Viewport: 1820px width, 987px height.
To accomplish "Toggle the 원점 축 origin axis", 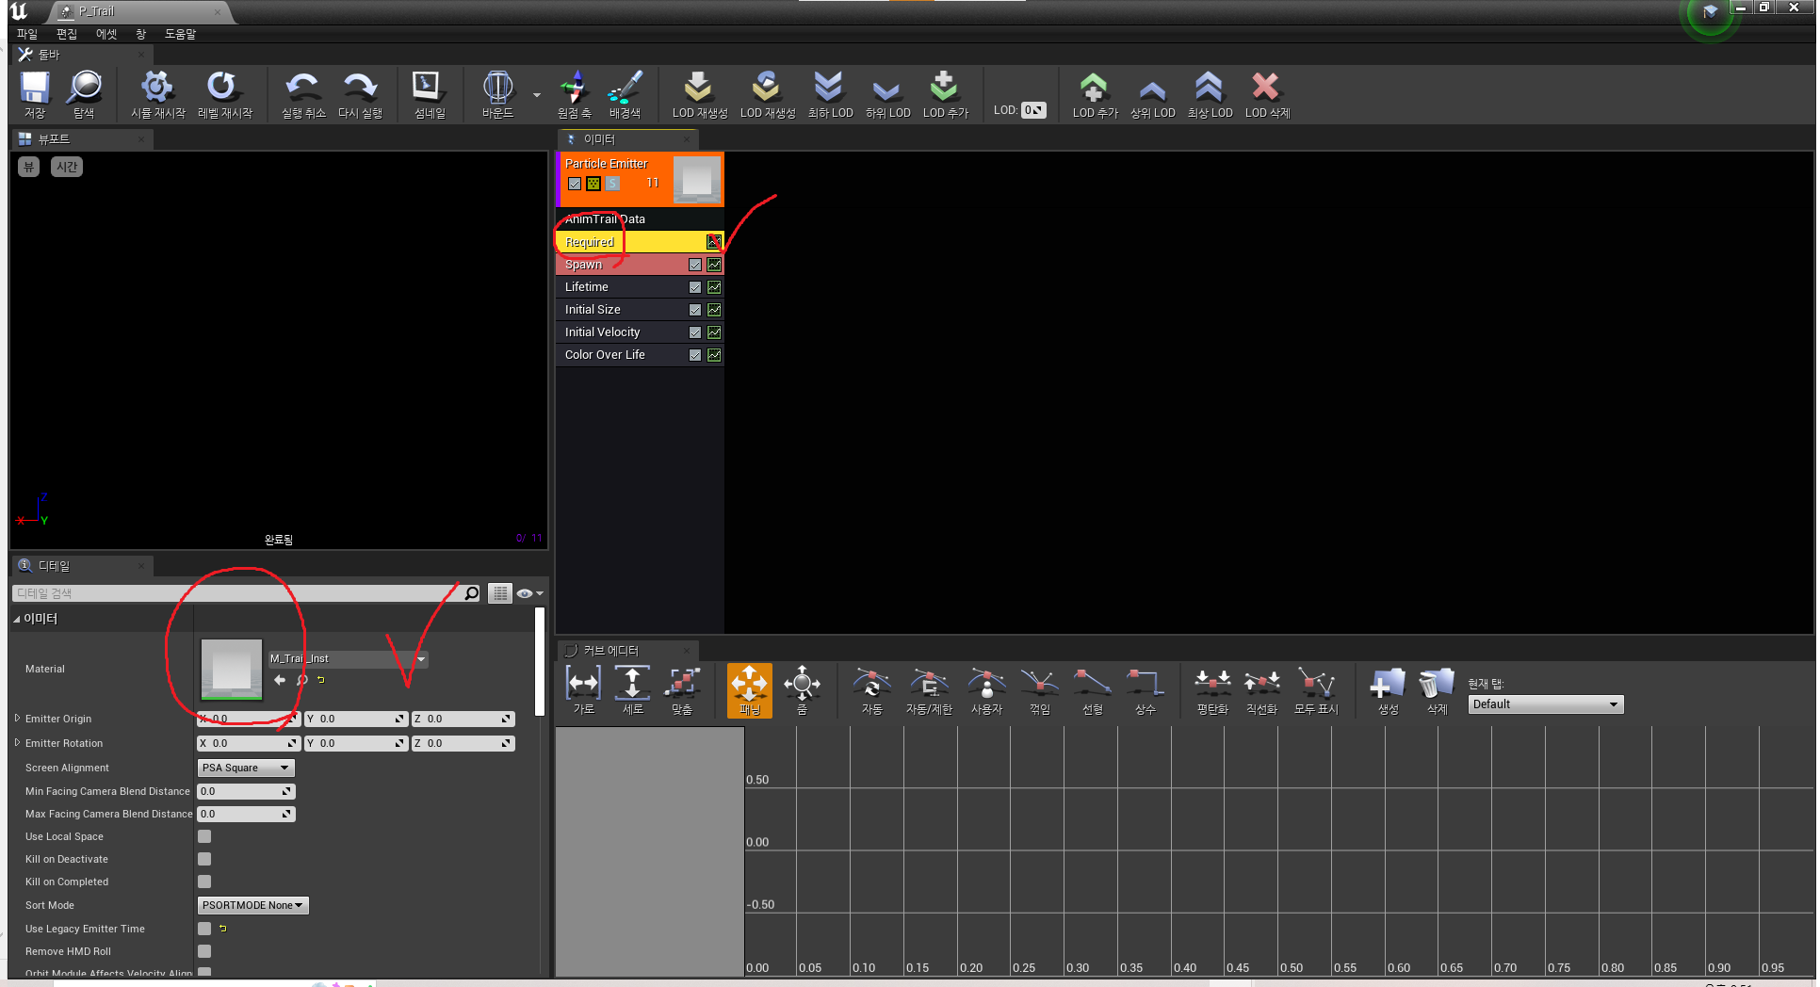I will tap(574, 95).
